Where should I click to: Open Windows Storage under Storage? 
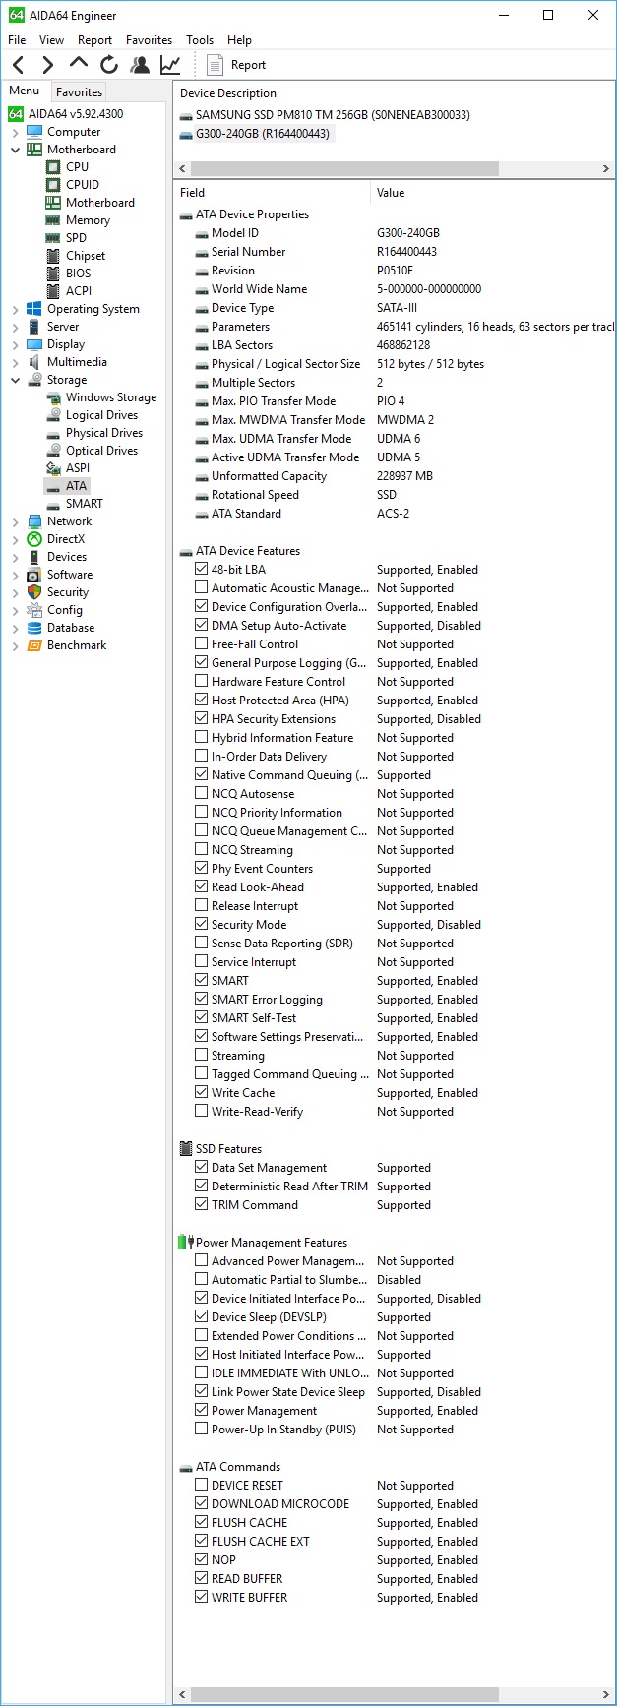(111, 397)
